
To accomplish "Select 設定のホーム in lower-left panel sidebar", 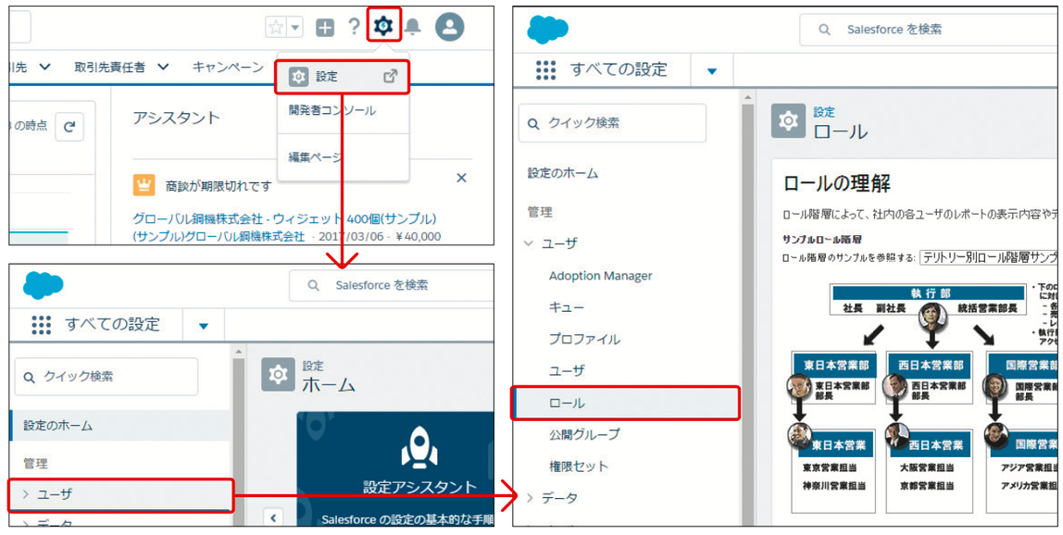I will click(x=120, y=426).
